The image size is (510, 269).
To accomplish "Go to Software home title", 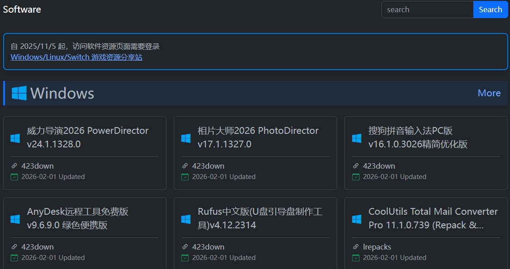I will click(22, 9).
